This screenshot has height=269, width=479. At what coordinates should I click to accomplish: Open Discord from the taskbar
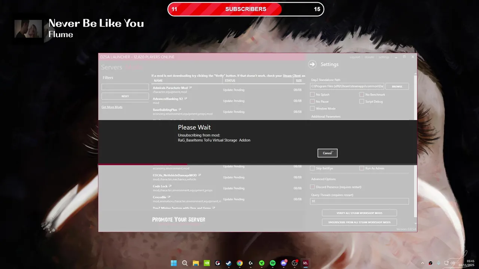click(284, 263)
